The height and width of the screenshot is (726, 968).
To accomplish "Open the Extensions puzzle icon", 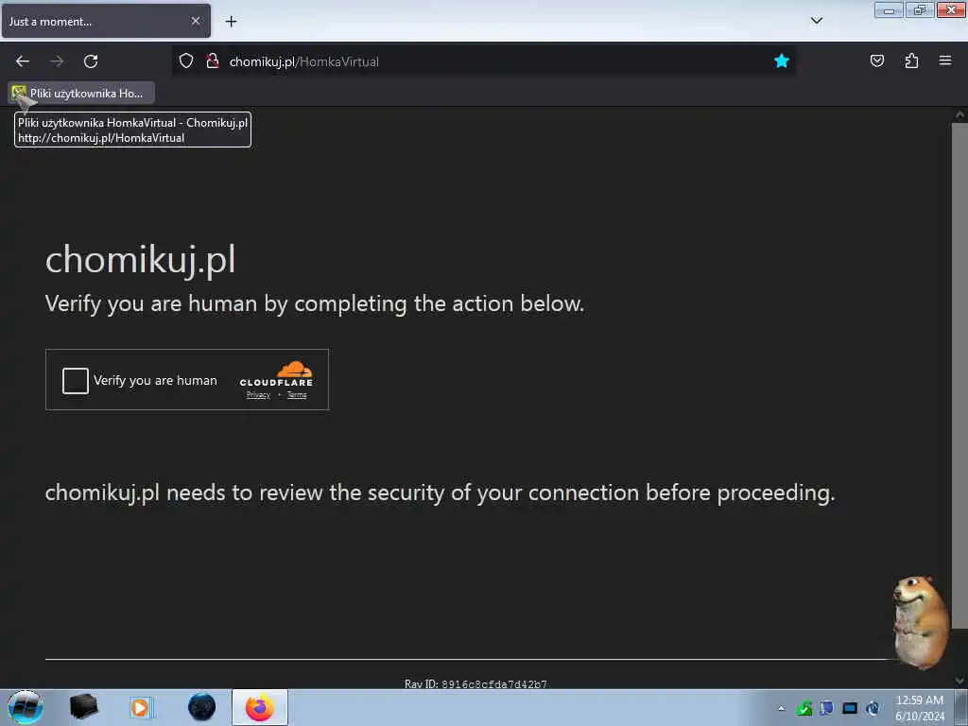I will point(911,60).
